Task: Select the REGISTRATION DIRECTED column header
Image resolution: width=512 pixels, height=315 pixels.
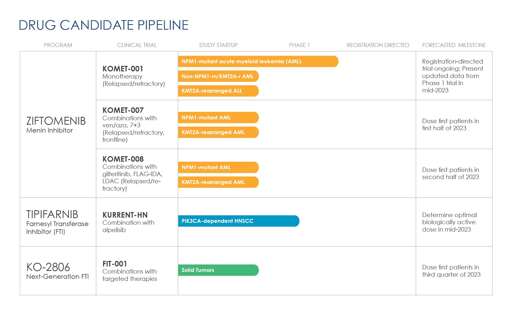Action: [378, 45]
